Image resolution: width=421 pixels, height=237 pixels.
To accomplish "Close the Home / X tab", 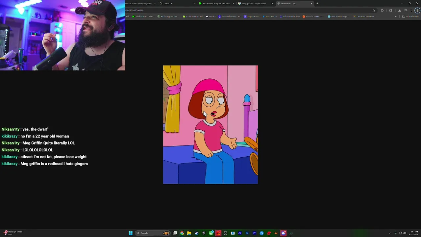I will (194, 3).
